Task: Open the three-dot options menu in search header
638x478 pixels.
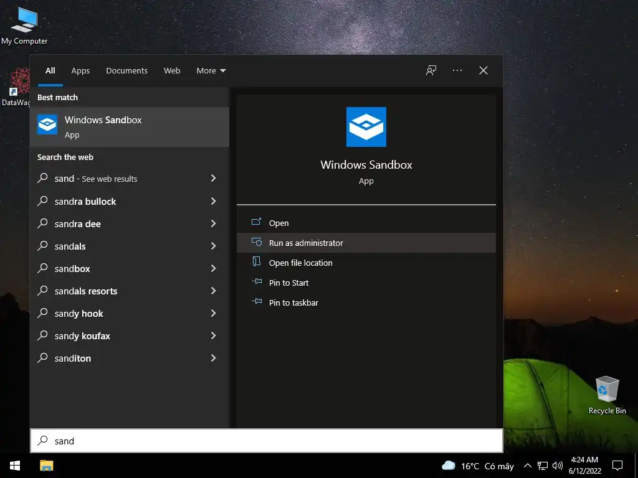Action: click(x=457, y=70)
